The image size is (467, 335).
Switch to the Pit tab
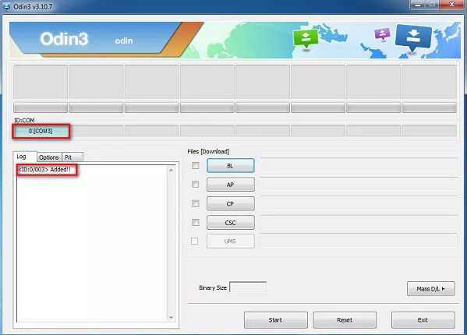point(73,157)
